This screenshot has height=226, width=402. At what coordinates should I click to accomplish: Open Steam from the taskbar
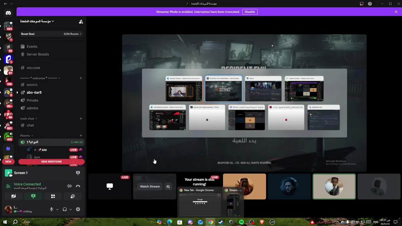click(221, 222)
